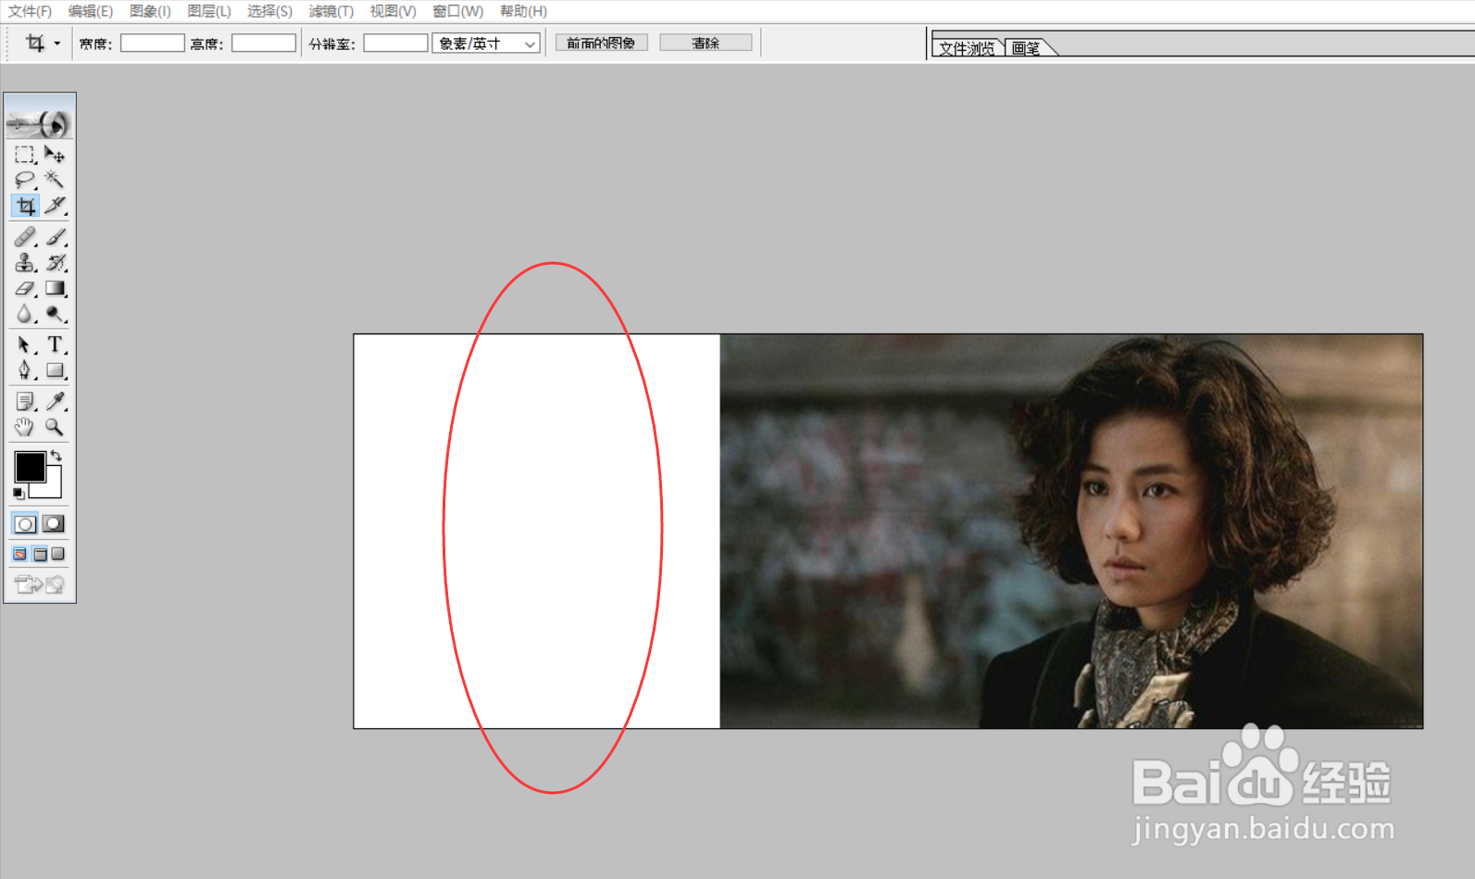Select the Eraser tool
Image resolution: width=1475 pixels, height=879 pixels.
pos(25,289)
